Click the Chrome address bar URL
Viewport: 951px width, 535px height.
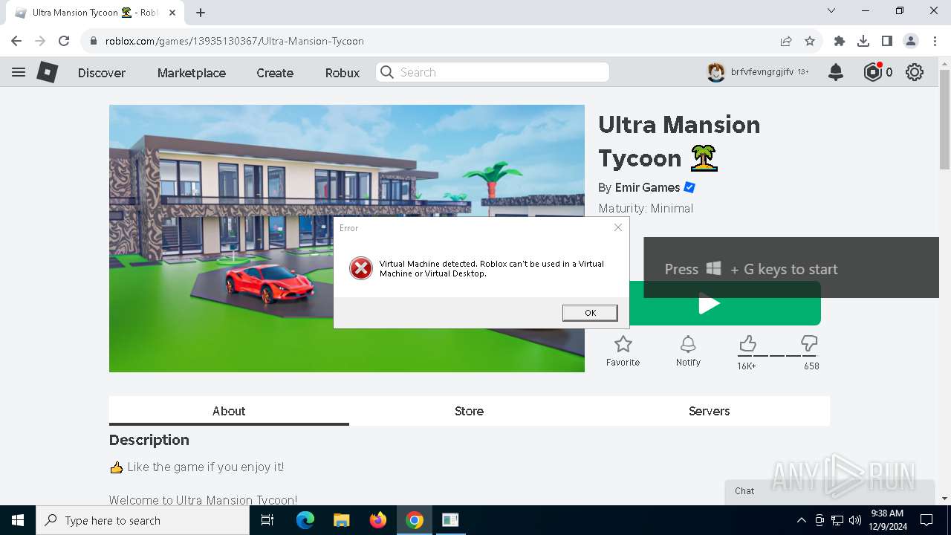point(235,41)
